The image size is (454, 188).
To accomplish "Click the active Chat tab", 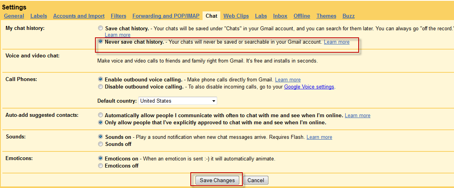I will [211, 16].
